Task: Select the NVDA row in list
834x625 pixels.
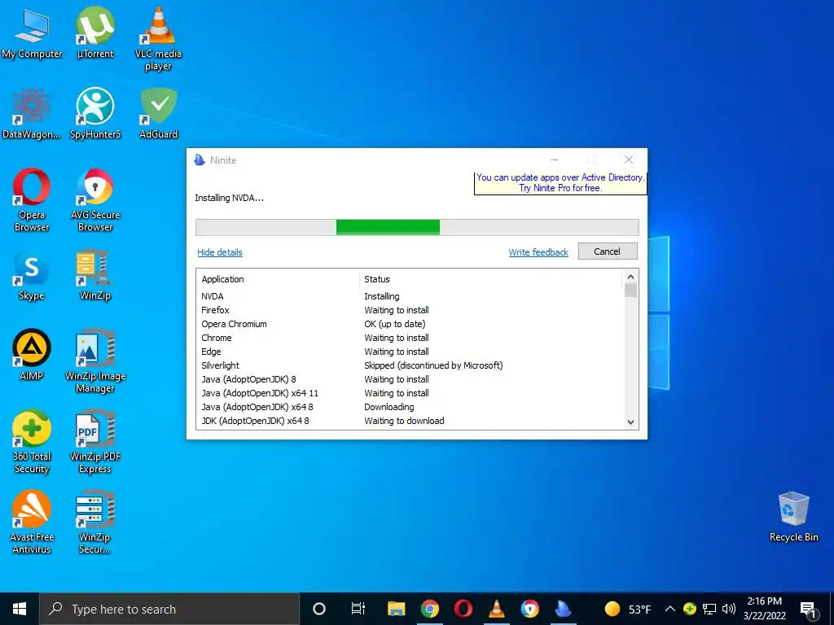Action: coord(410,296)
